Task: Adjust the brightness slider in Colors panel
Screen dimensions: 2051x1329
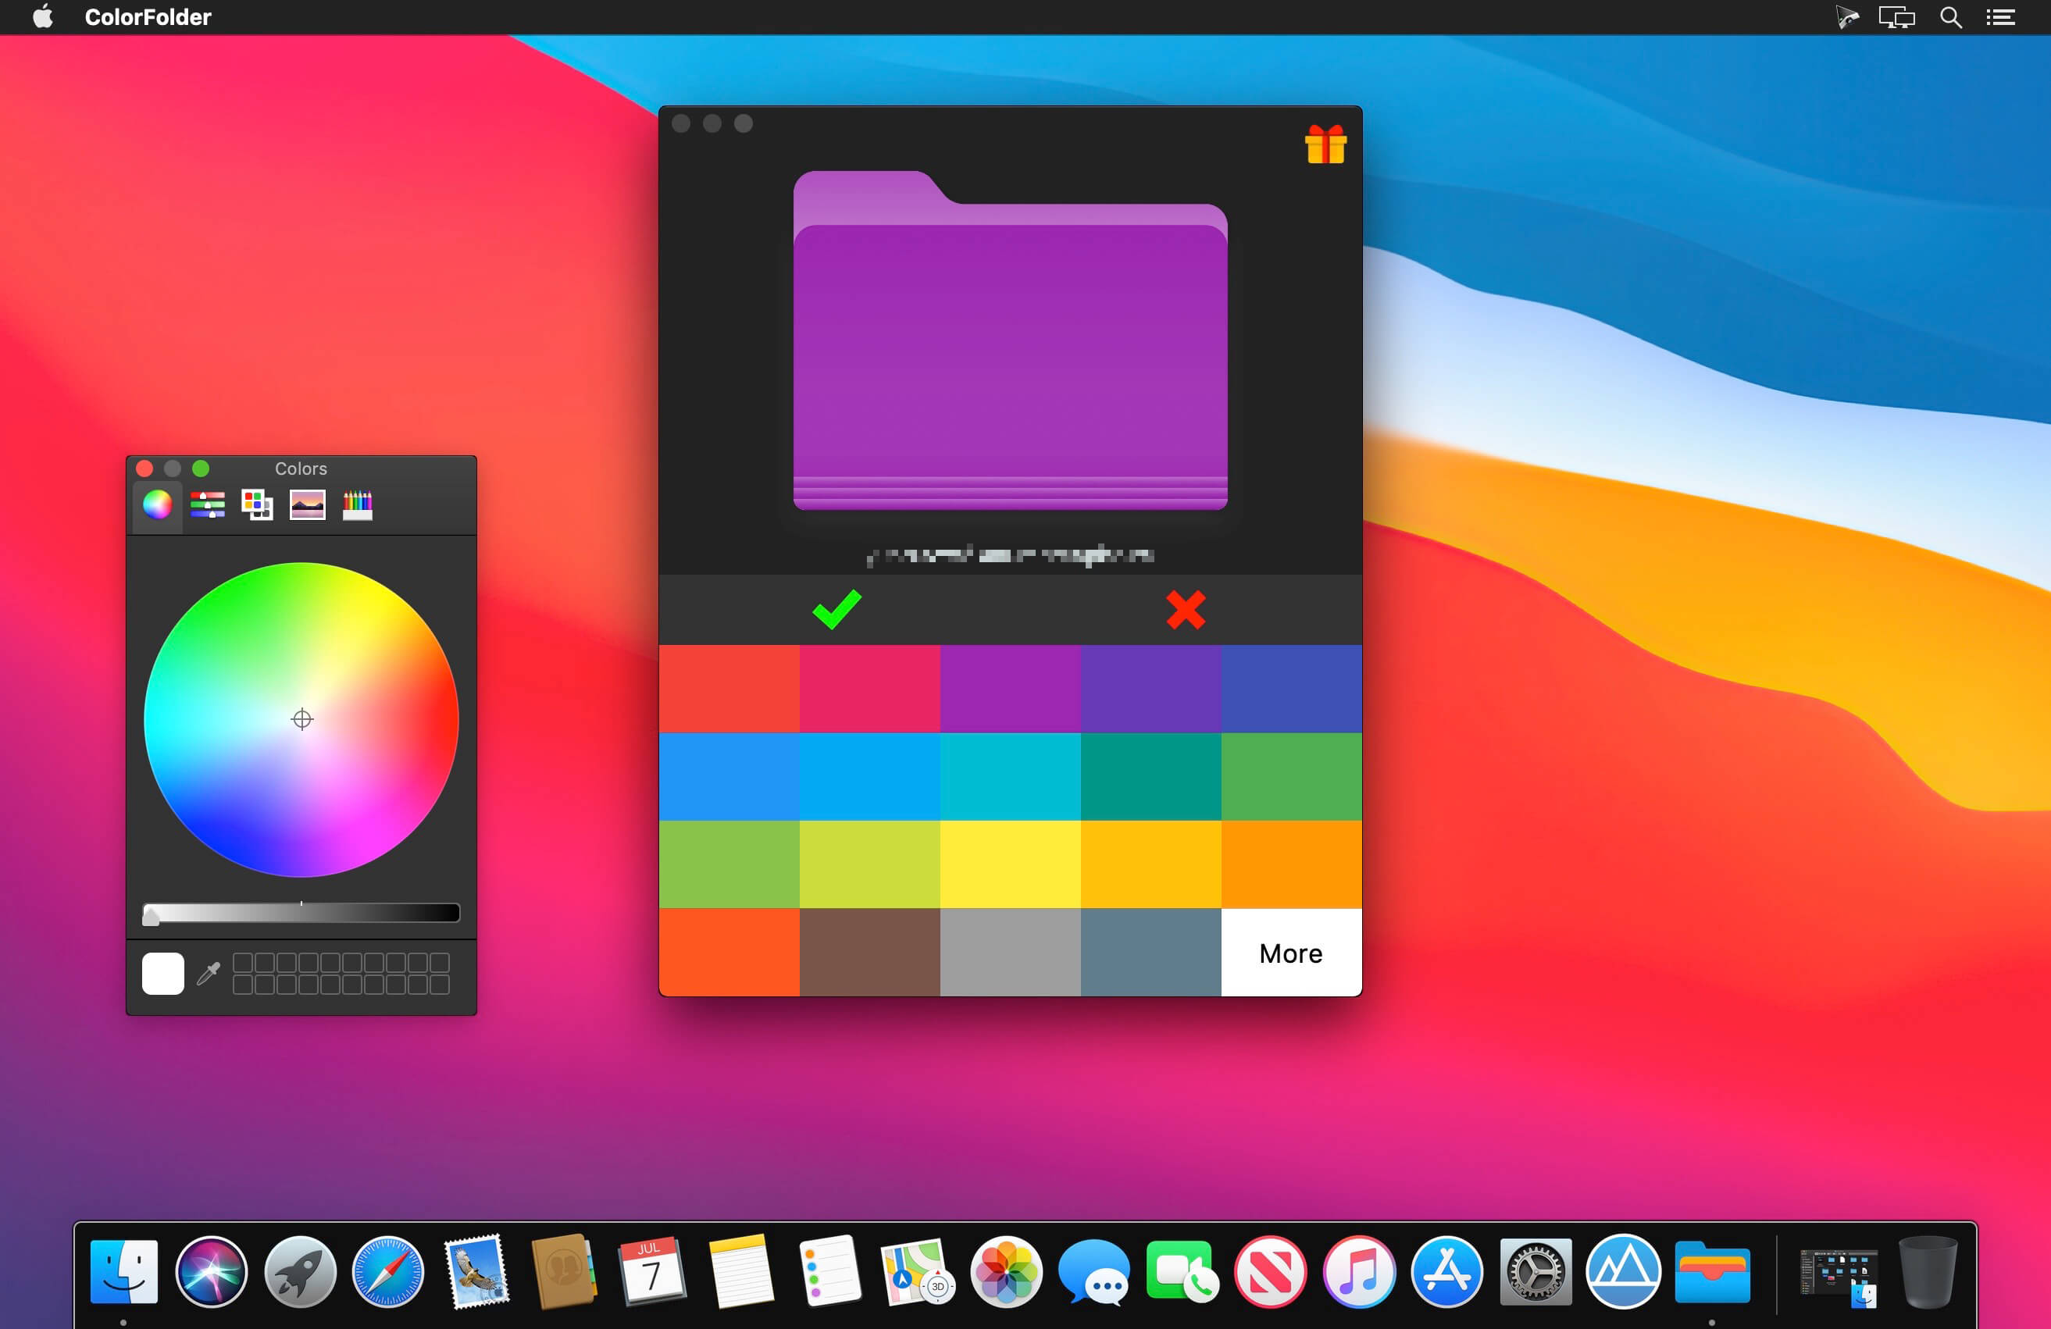Action: coord(301,914)
